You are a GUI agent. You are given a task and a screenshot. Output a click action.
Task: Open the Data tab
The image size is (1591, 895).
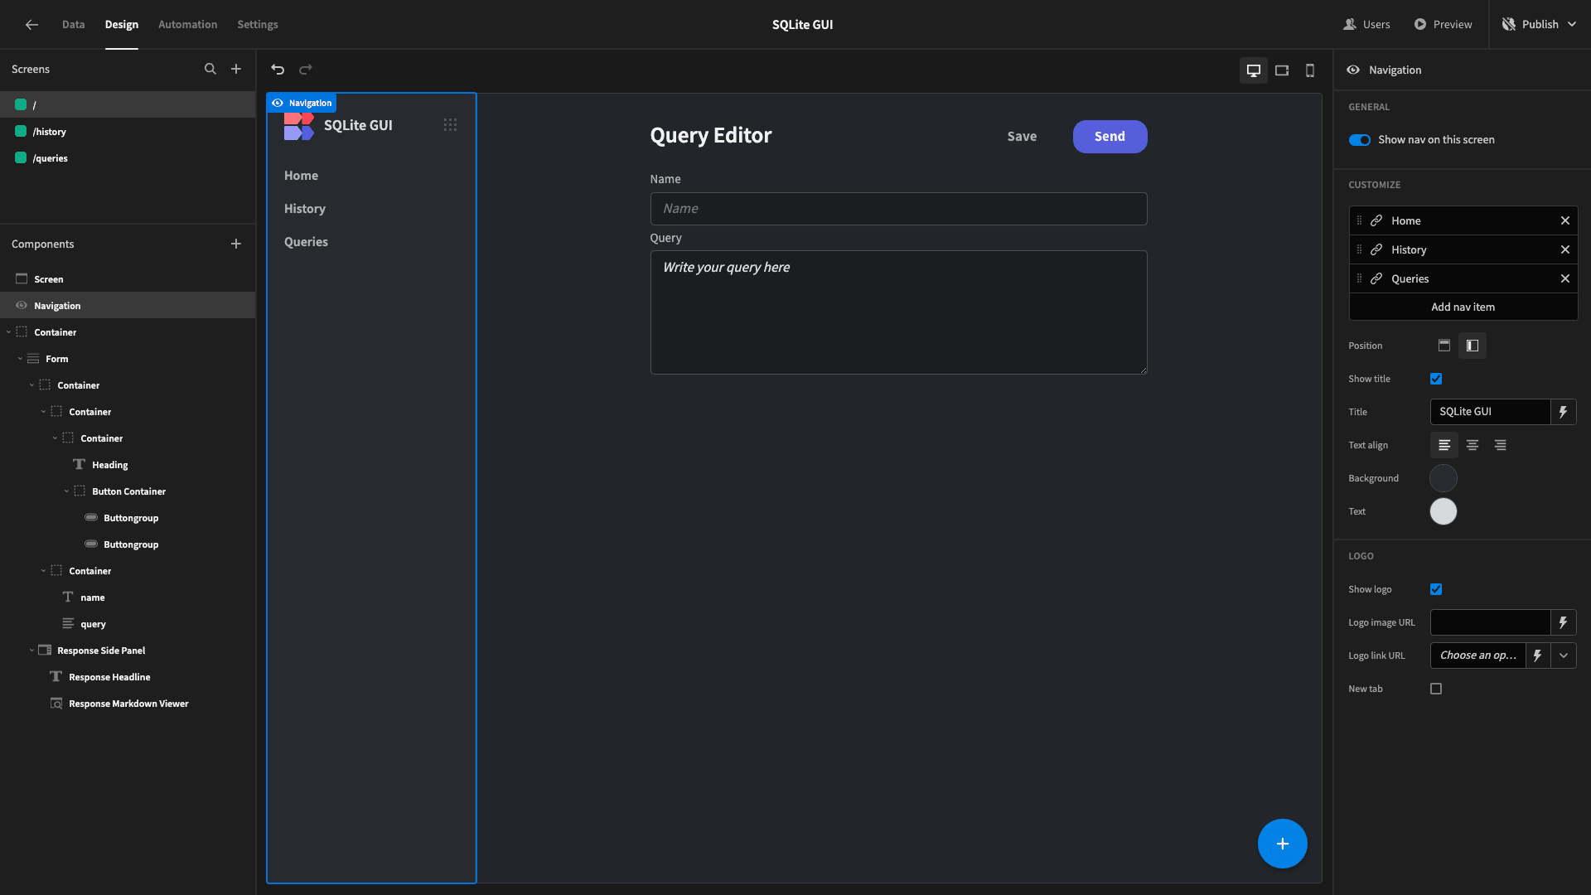pos(74,25)
